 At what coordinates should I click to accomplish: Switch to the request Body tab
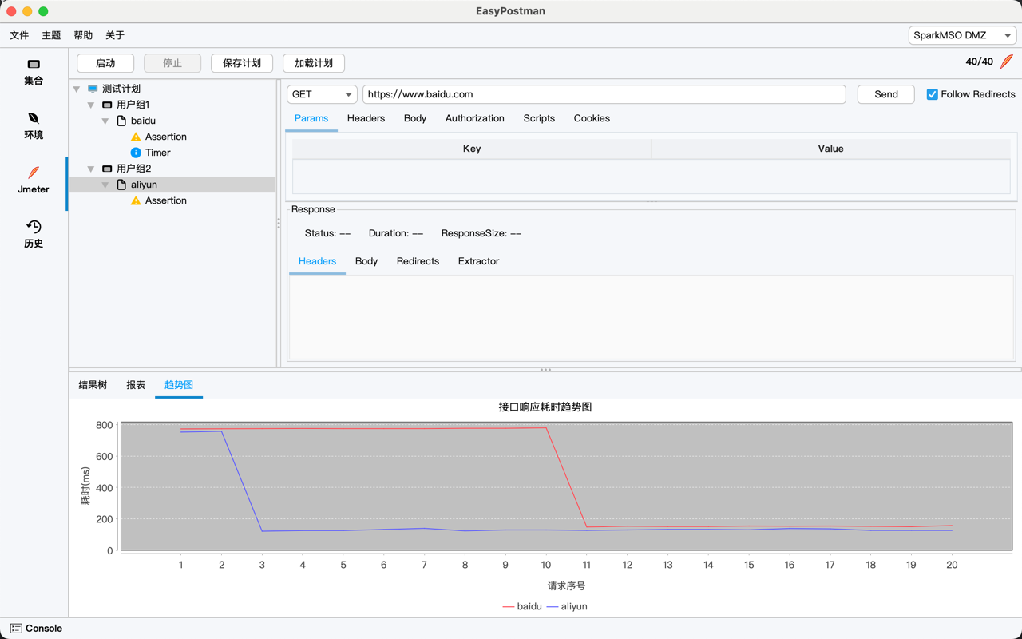(x=415, y=118)
